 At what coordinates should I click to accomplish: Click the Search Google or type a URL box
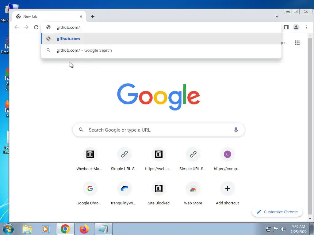click(x=159, y=130)
